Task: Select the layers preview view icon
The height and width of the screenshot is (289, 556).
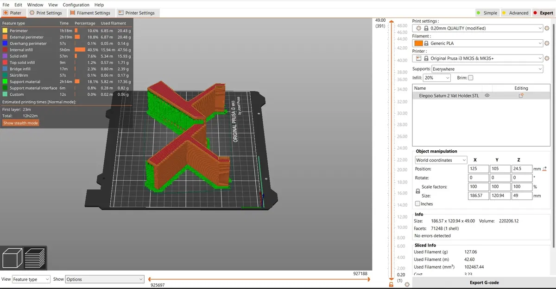Action: click(x=35, y=259)
